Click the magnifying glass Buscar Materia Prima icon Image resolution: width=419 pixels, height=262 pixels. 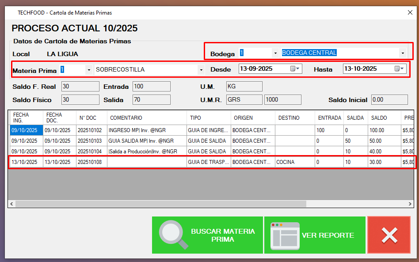(171, 235)
